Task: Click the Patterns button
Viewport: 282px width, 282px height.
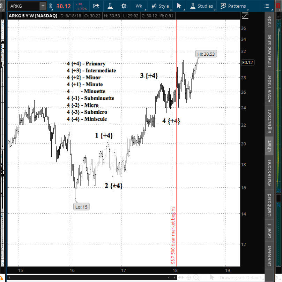Action: 233,6
